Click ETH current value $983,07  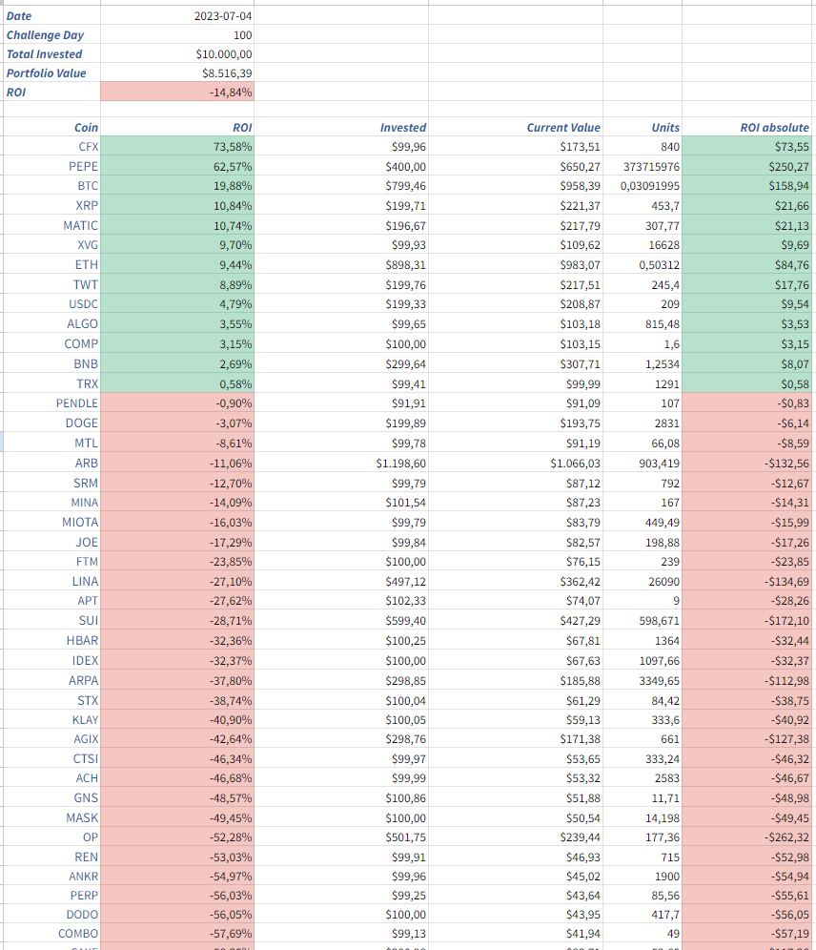coord(516,265)
